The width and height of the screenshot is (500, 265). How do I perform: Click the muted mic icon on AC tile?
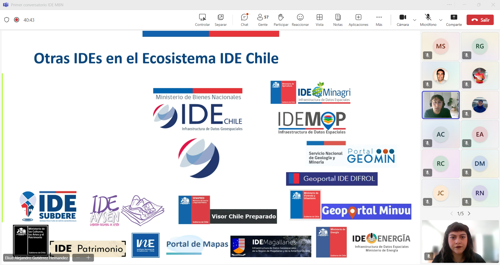427,143
